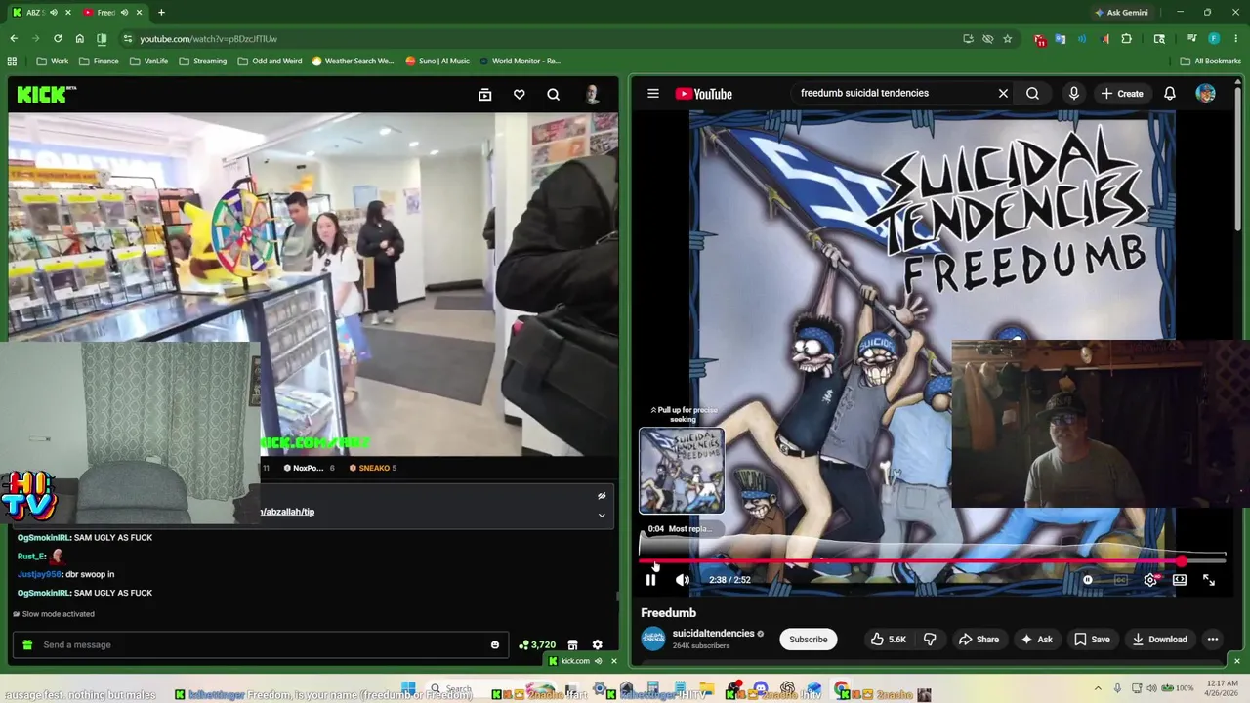Screen dimensions: 1250x703
Task: Open Kick following heart icon
Action: (520, 95)
